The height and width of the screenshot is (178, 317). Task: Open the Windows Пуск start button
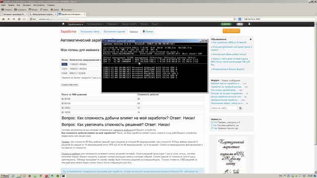pyautogui.click(x=4, y=176)
